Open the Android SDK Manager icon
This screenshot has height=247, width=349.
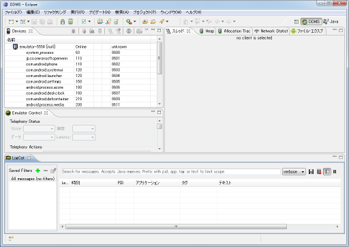pos(63,22)
